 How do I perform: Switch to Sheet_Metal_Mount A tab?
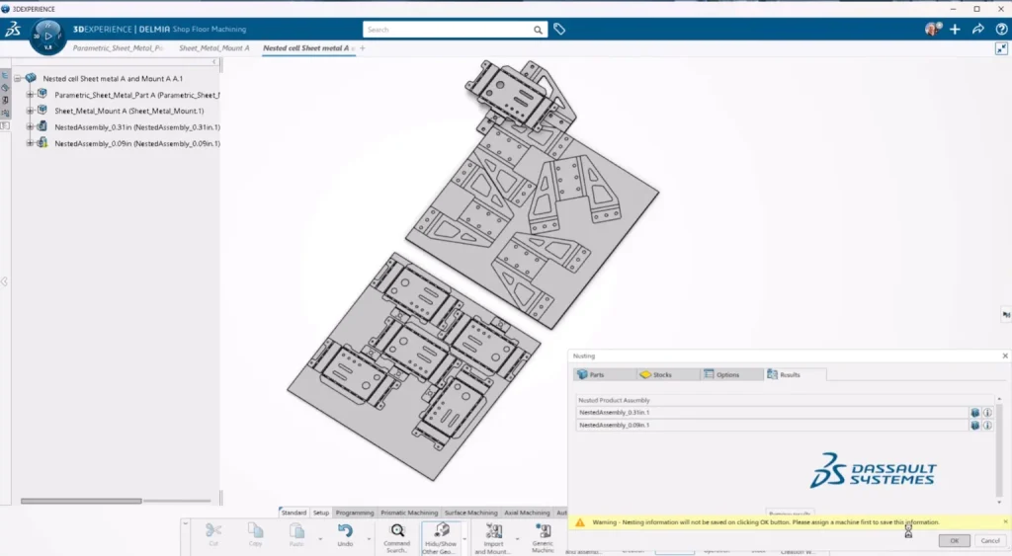(x=214, y=48)
